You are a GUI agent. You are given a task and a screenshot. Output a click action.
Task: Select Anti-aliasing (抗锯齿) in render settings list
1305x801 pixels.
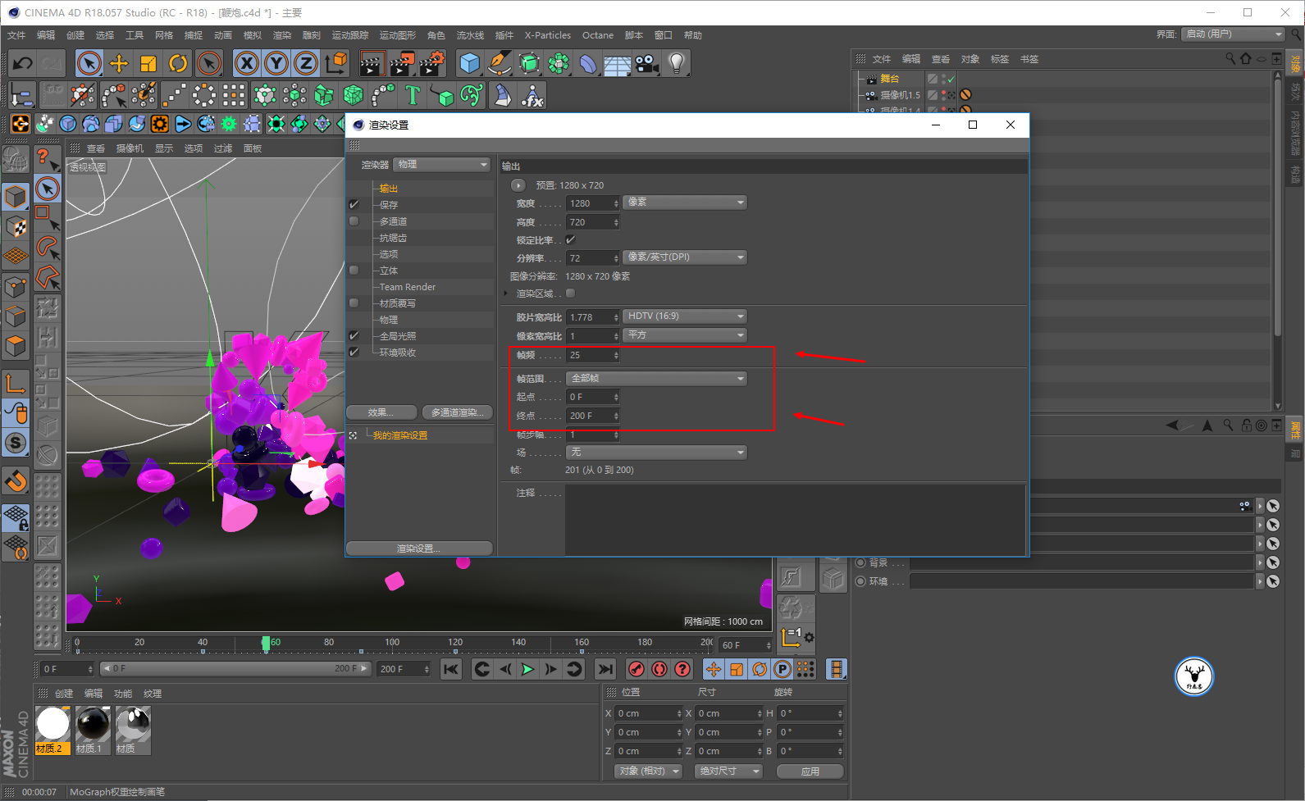coord(393,238)
